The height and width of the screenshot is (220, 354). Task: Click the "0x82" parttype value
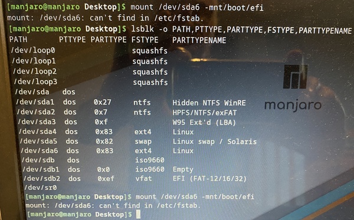click(x=104, y=141)
